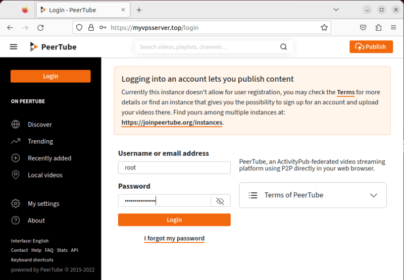
Task: Open the Pocket save icon
Action: [363, 28]
